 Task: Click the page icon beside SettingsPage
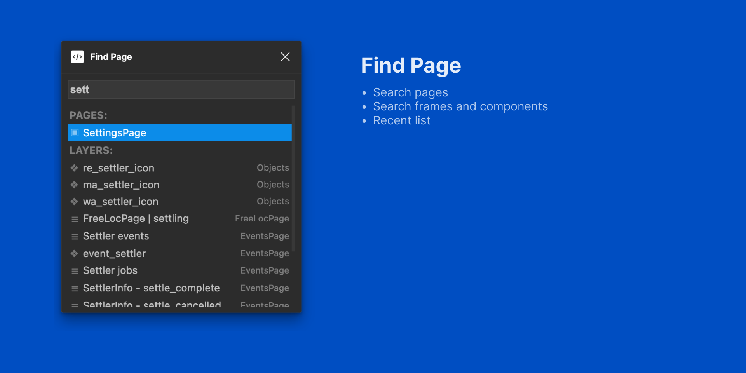point(75,133)
